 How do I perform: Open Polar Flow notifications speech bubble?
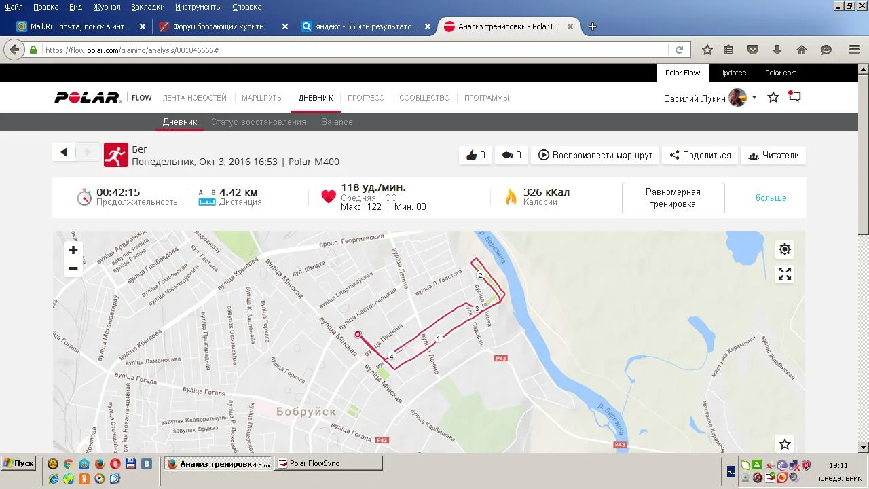pyautogui.click(x=794, y=97)
